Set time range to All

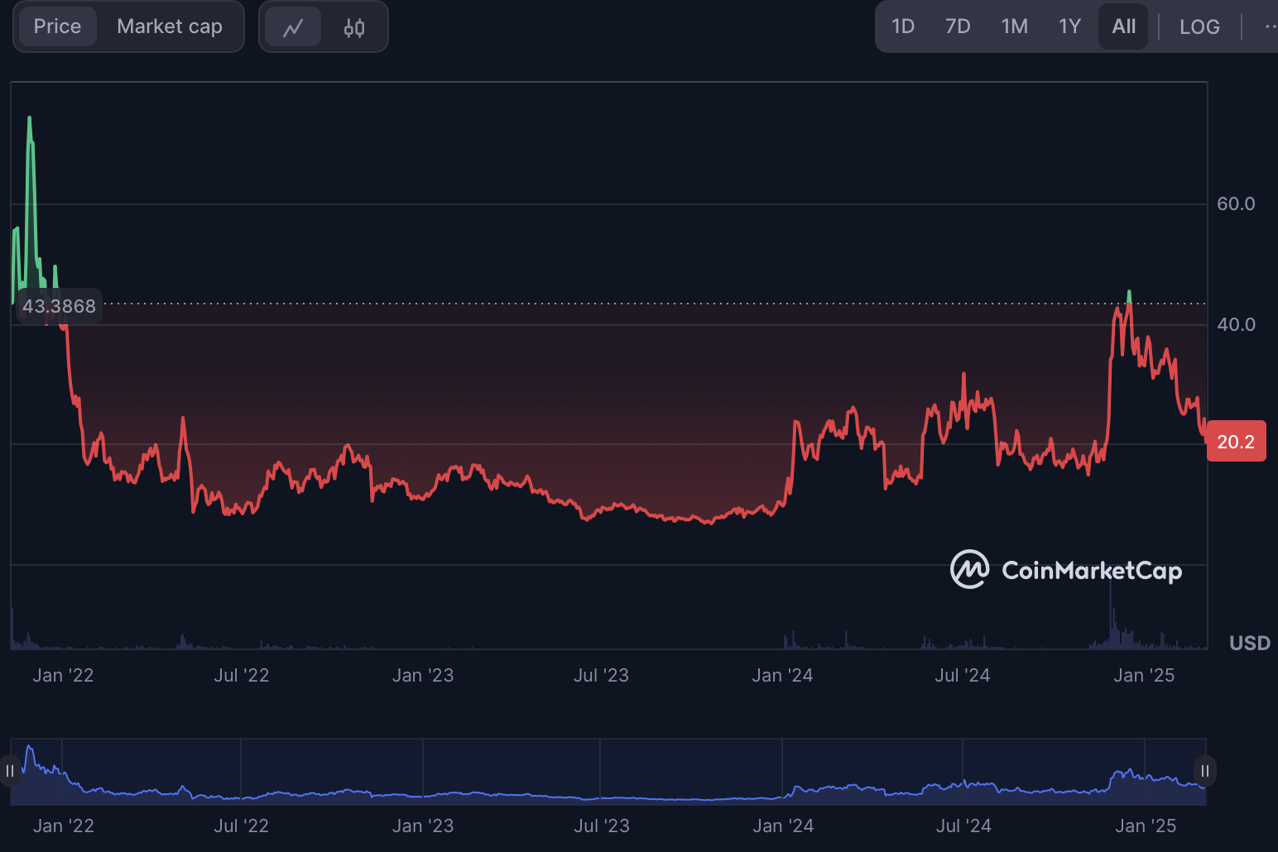point(1124,26)
